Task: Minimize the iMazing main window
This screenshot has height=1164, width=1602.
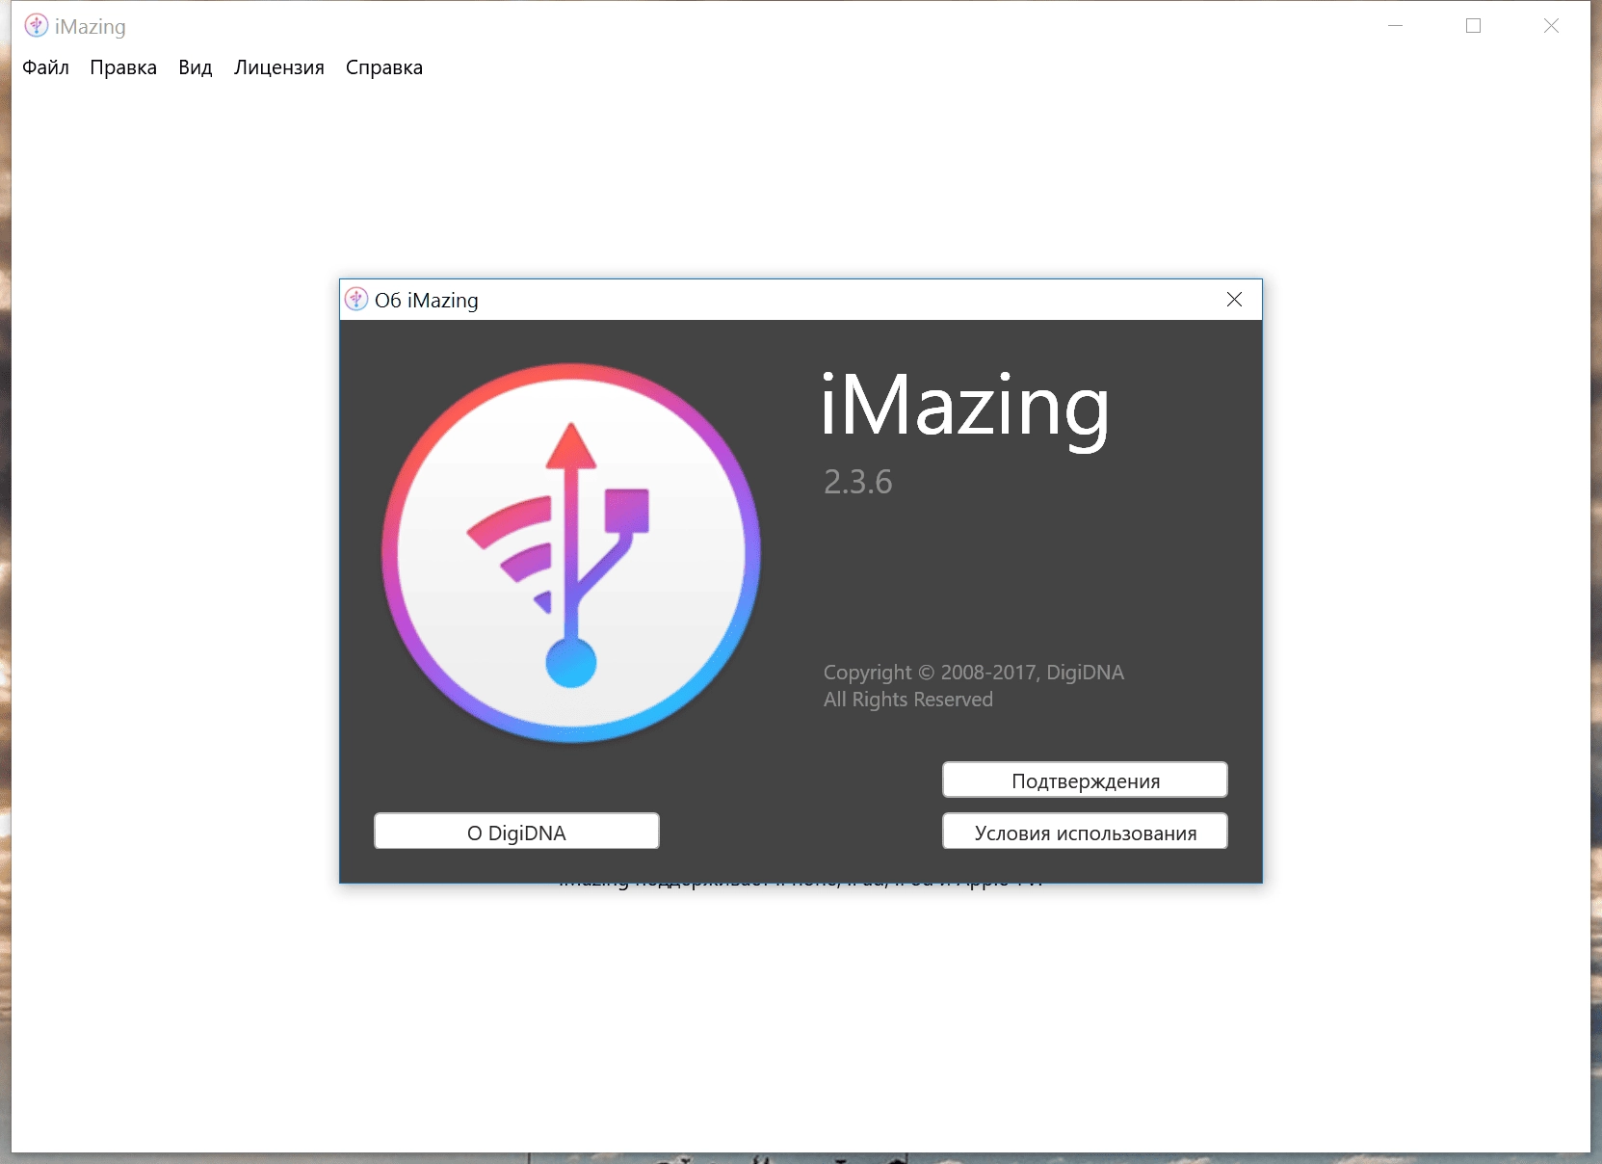Action: click(x=1395, y=26)
